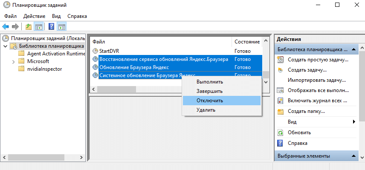Collapse the Библиотека планировщика actions section
The width and height of the screenshot is (365, 170).
tap(353, 49)
